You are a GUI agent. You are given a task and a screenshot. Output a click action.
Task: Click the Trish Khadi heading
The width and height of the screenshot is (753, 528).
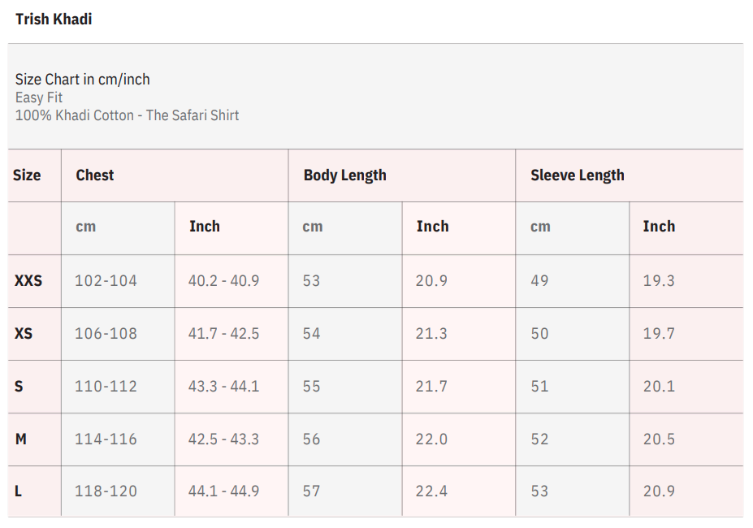[x=54, y=19]
